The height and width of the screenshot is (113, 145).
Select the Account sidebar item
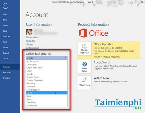click(10, 67)
